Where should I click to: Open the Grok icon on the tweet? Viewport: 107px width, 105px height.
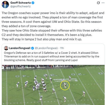pyautogui.click(x=98, y=3)
